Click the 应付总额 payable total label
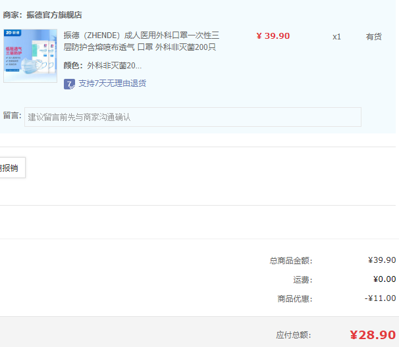This screenshot has height=347, width=399. tap(294, 335)
